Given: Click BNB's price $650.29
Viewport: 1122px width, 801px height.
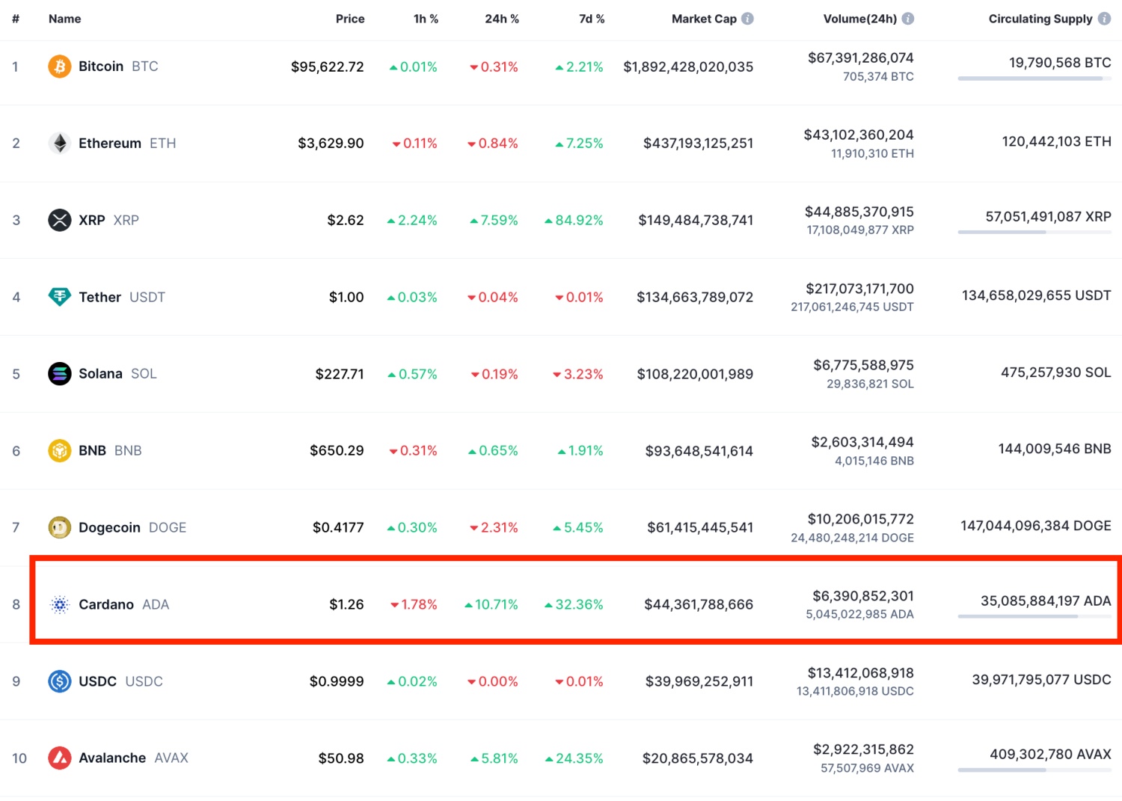Looking at the screenshot, I should [337, 450].
